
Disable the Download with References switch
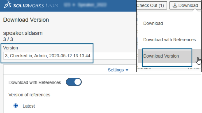tap(74, 82)
